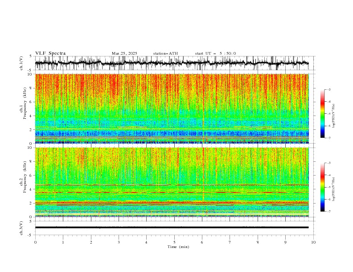Click the 'VLF Spectra' title text
Screen dimensions: 353x272
(x=50, y=53)
